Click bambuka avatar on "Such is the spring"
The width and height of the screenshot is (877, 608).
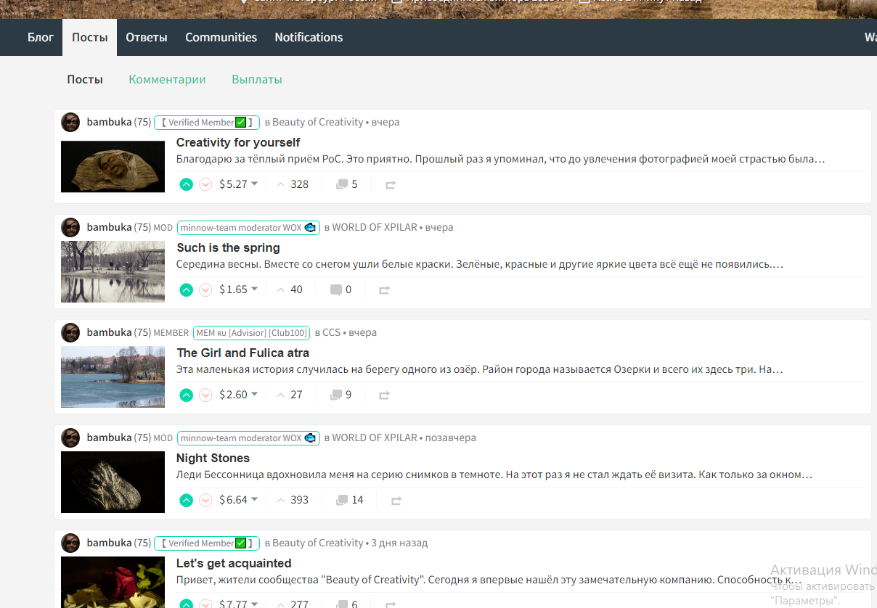(70, 227)
